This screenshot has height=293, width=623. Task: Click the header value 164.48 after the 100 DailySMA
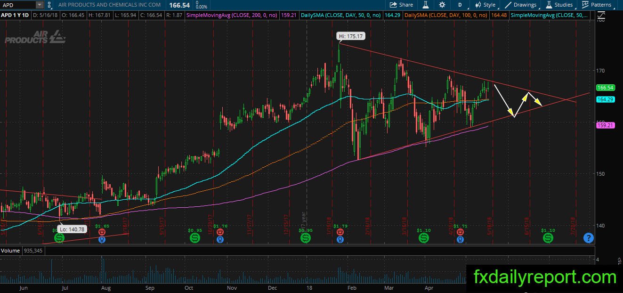pos(498,15)
